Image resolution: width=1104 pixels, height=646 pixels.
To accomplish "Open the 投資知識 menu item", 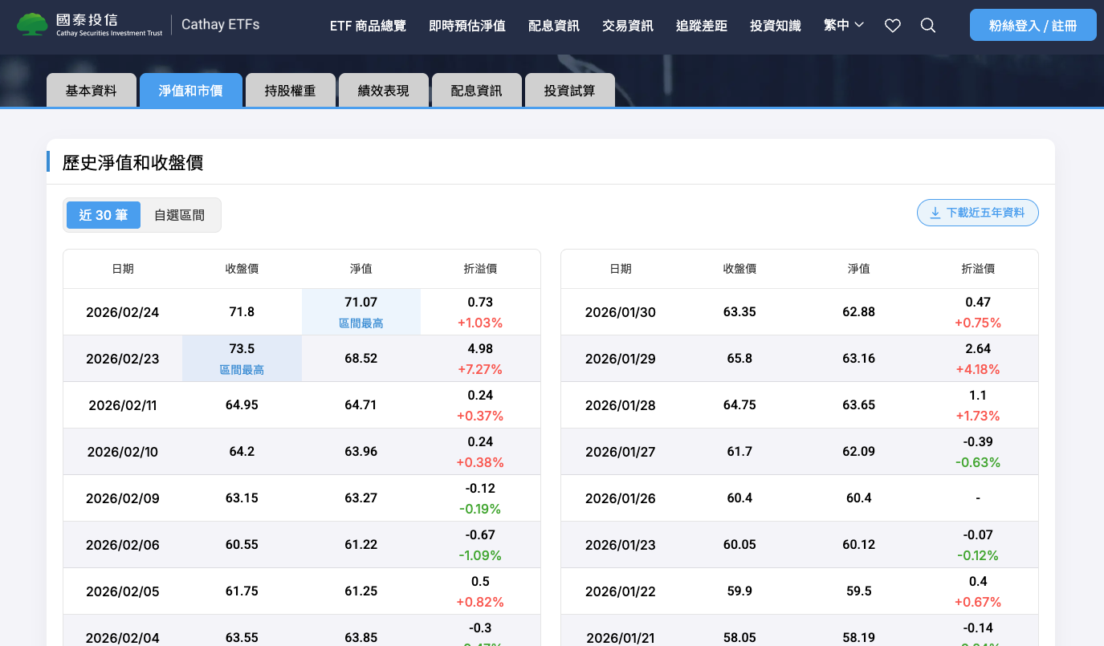I will point(776,26).
